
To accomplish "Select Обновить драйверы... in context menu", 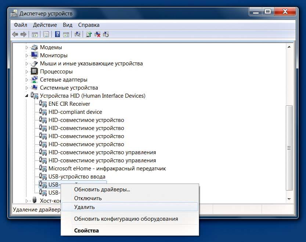I will click(102, 189).
